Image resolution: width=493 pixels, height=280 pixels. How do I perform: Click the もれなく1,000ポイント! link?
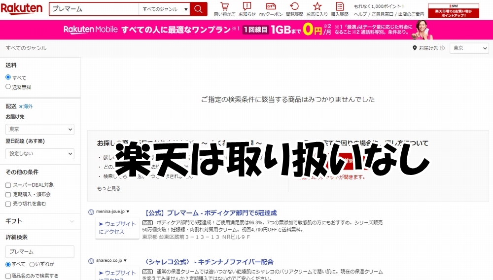379,6
